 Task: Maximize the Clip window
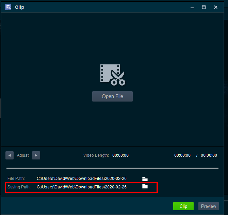204,7
